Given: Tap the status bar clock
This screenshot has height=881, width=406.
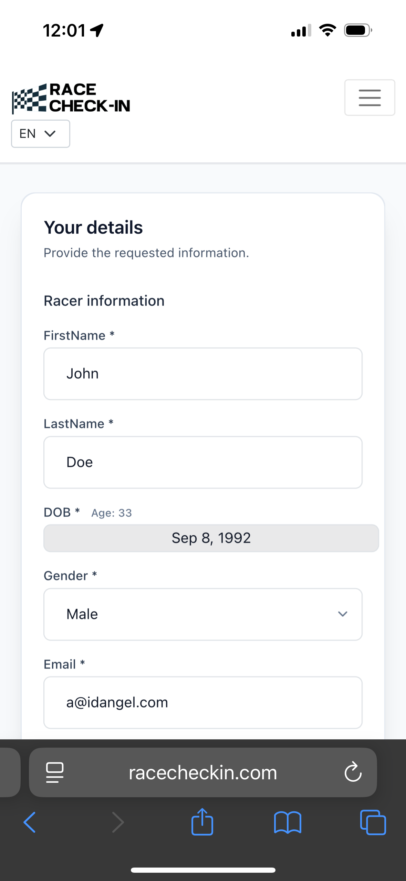Looking at the screenshot, I should coord(64,30).
